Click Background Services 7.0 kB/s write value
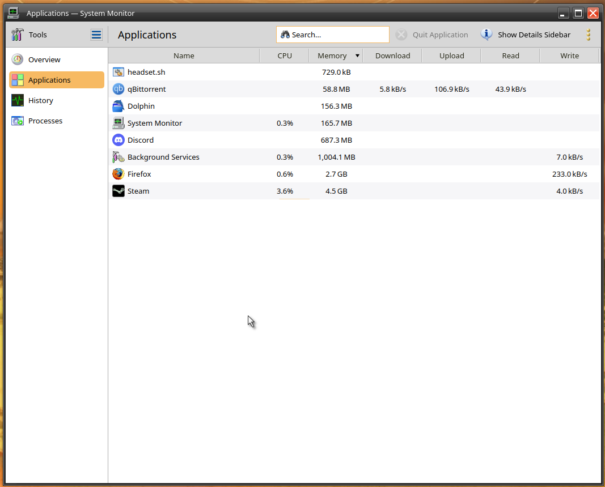 [x=569, y=157]
